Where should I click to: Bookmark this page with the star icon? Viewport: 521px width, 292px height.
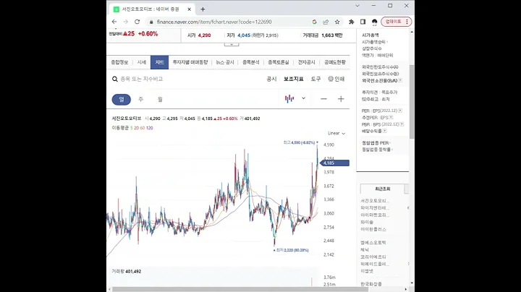pyautogui.click(x=337, y=22)
